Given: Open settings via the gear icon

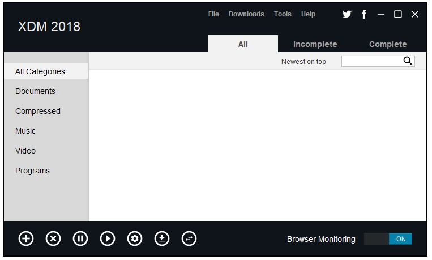Looking at the screenshot, I should [x=135, y=238].
